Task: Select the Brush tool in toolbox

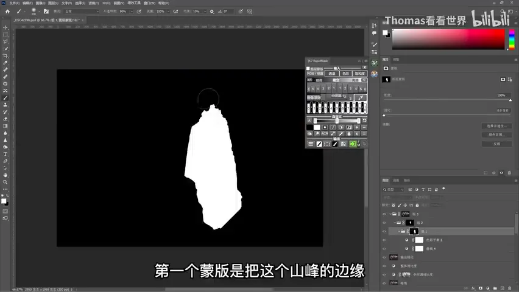Action: click(x=5, y=98)
